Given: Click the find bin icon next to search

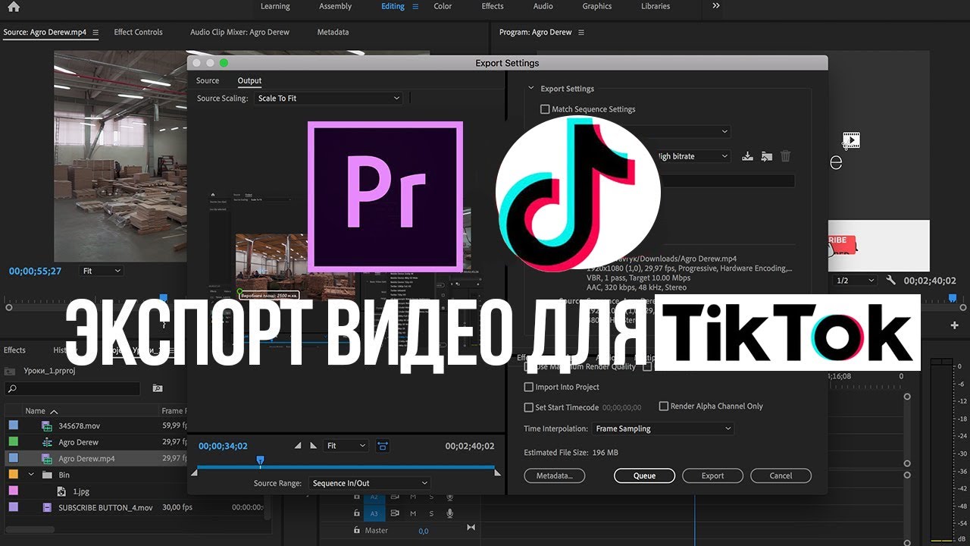Looking at the screenshot, I should tap(158, 388).
